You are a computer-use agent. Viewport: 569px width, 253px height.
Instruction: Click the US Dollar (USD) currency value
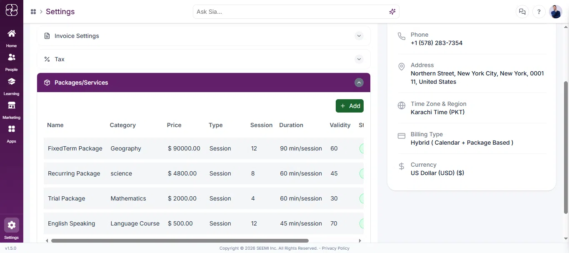437,173
